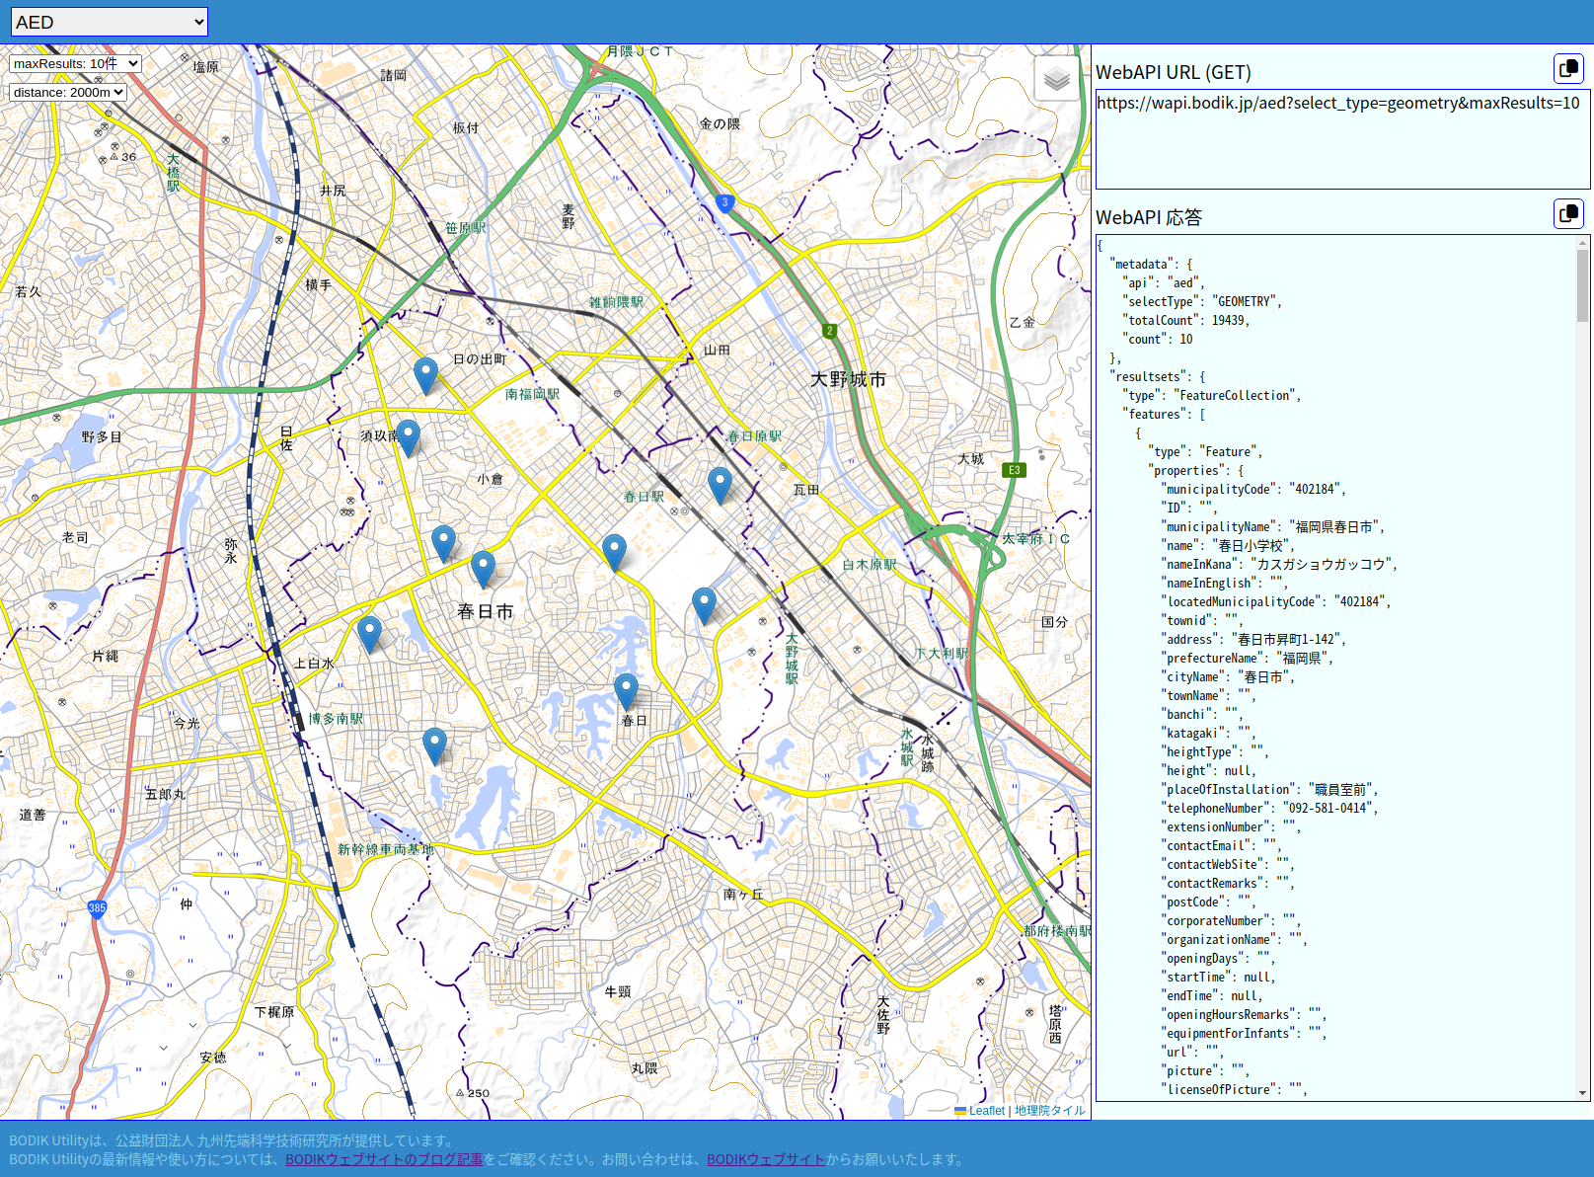
Task: Copy the WebAPI URL to clipboard
Action: [x=1567, y=68]
